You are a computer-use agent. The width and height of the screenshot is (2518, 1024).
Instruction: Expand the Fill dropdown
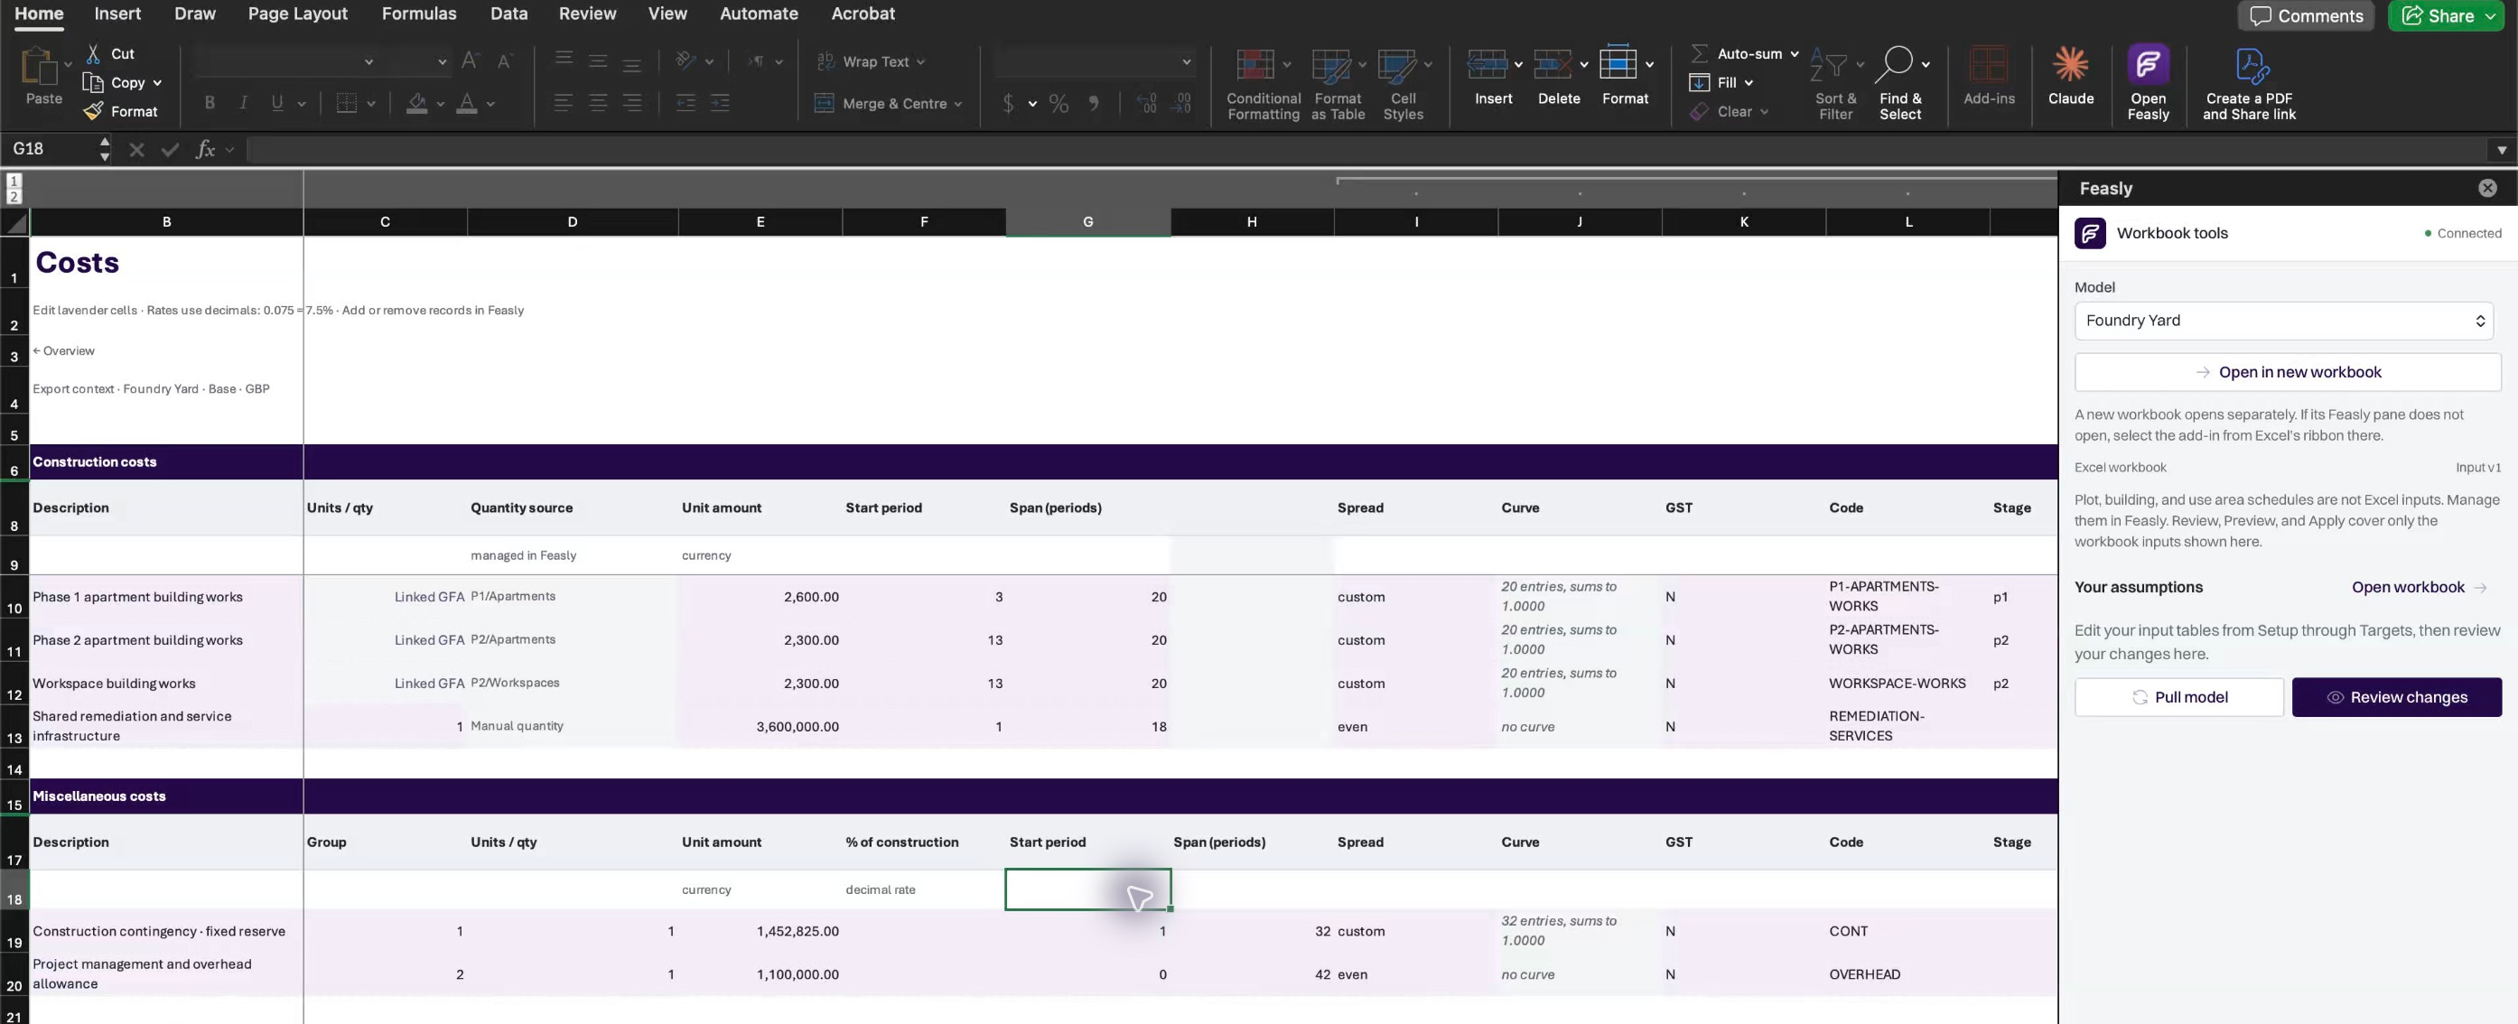coord(1749,83)
